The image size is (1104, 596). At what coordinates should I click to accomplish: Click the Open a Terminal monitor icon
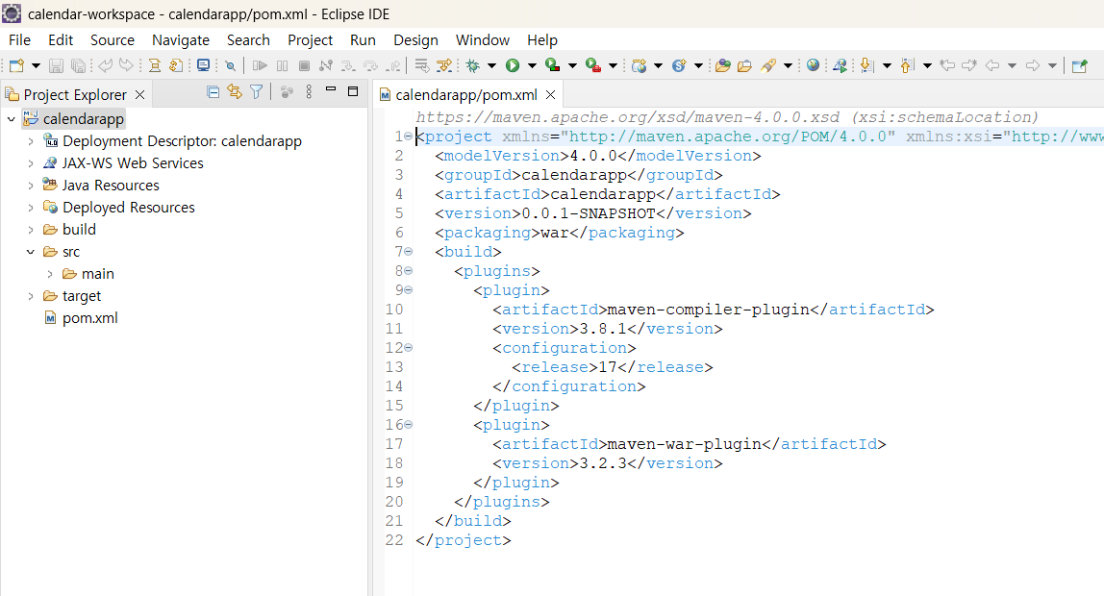204,65
